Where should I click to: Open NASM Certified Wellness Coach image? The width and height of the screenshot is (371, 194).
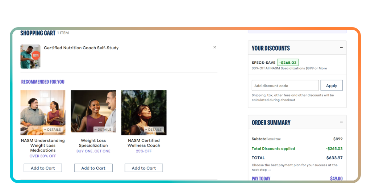coord(144,113)
